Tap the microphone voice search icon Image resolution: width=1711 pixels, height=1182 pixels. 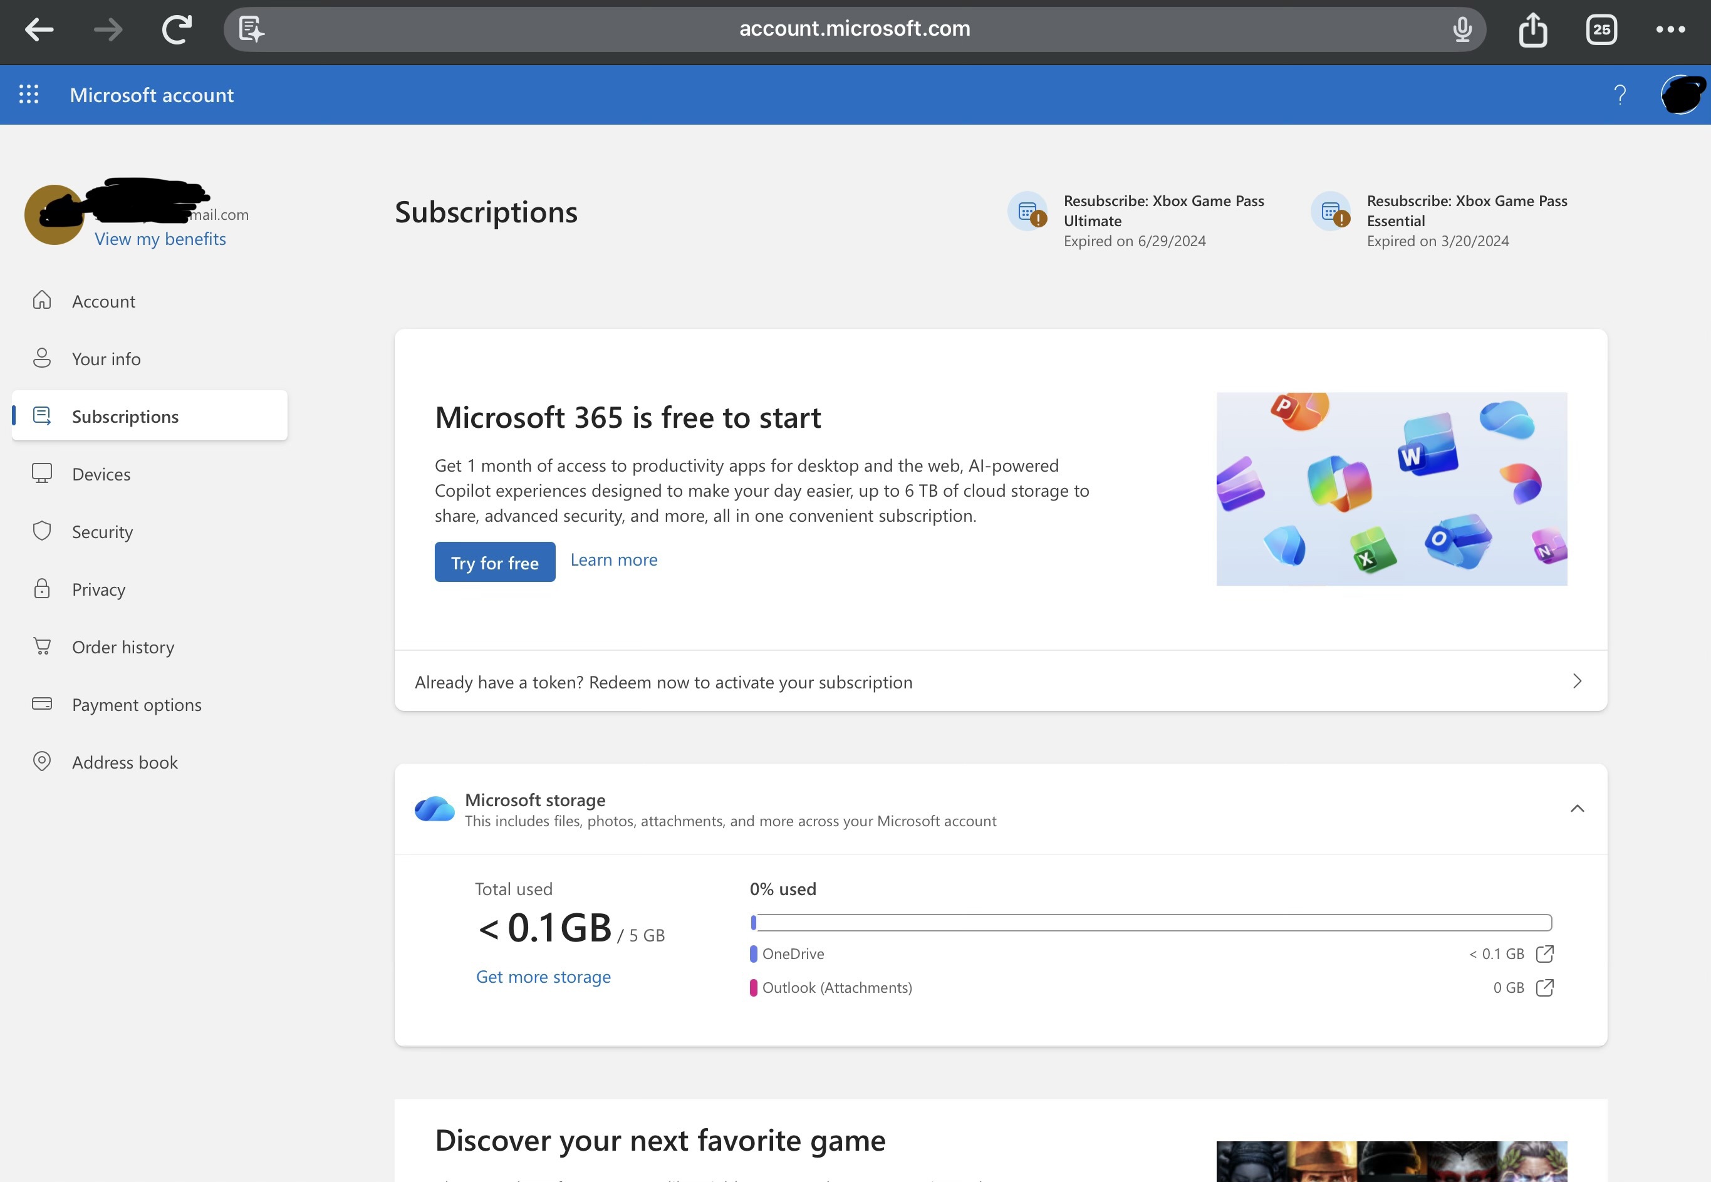[x=1462, y=29]
